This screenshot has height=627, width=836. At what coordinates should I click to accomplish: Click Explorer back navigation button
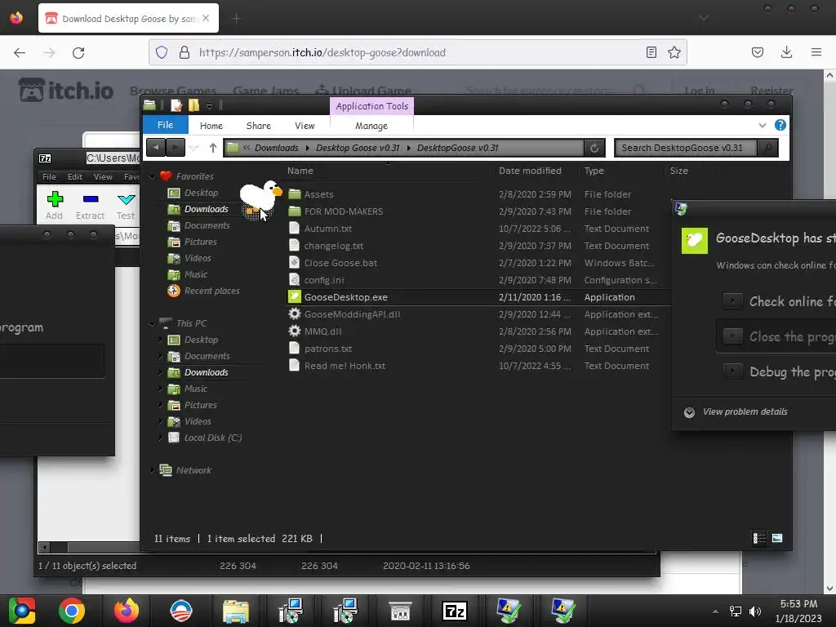(x=156, y=147)
